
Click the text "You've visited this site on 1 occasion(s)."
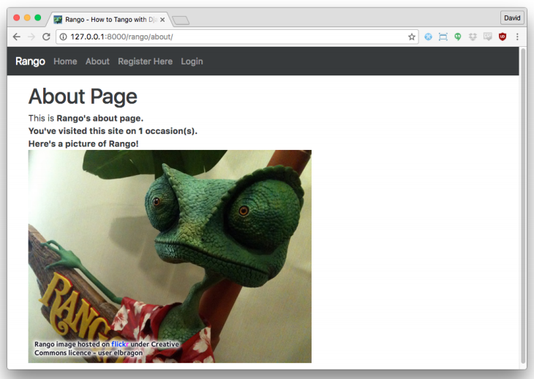click(113, 131)
